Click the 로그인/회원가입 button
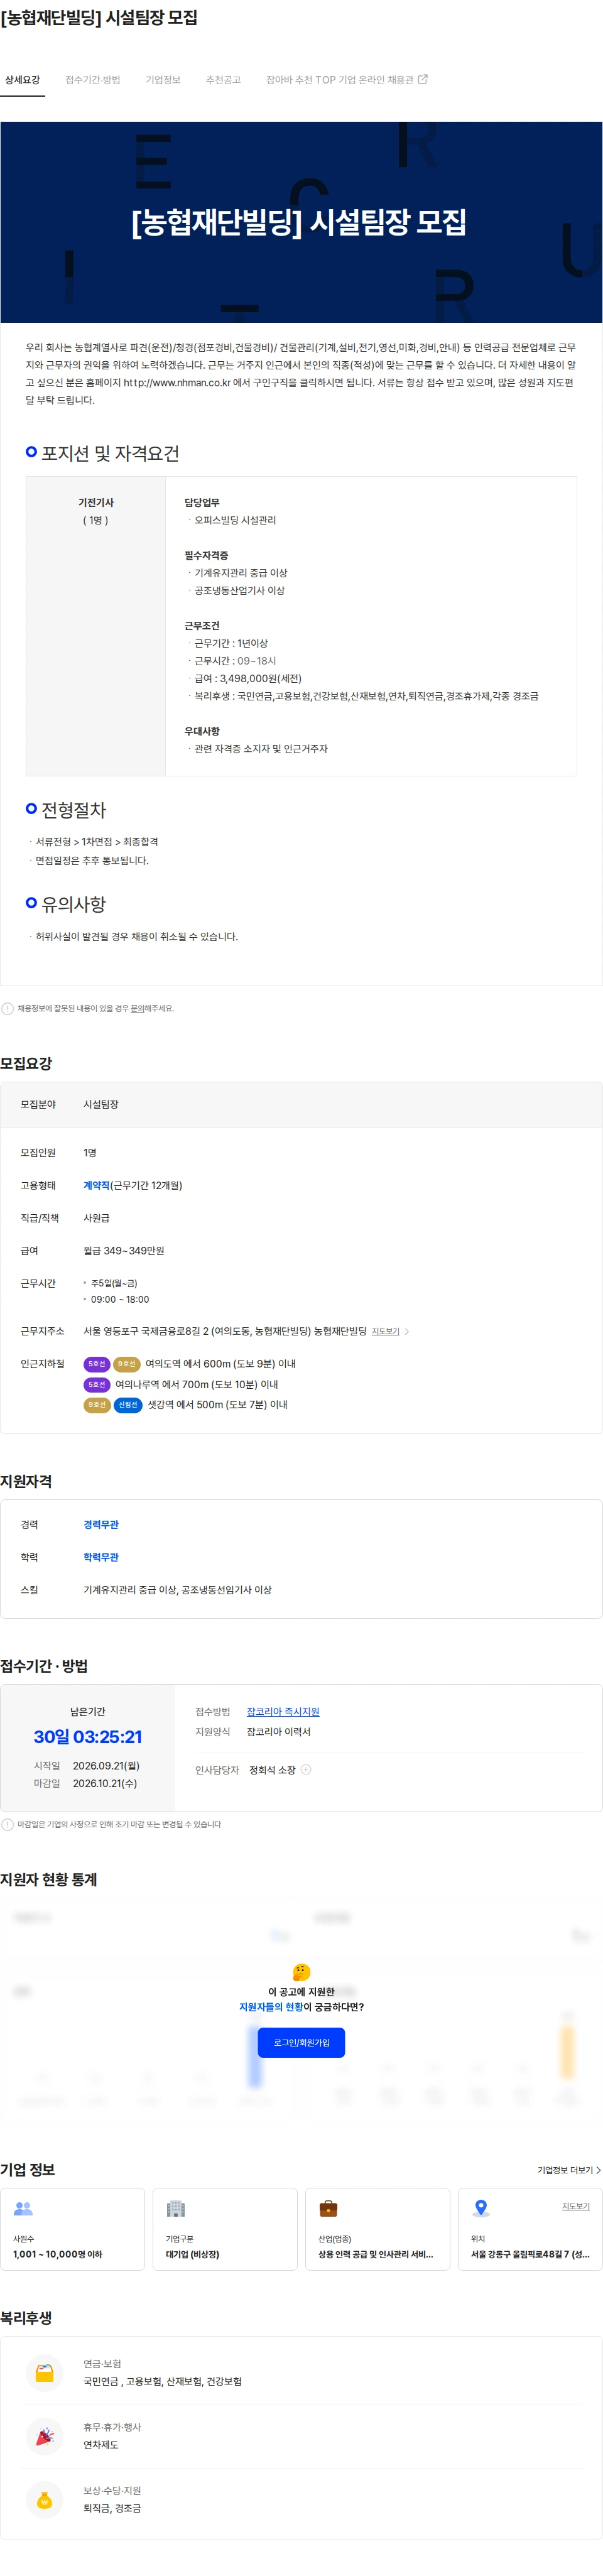The image size is (603, 2576). 301,2042
